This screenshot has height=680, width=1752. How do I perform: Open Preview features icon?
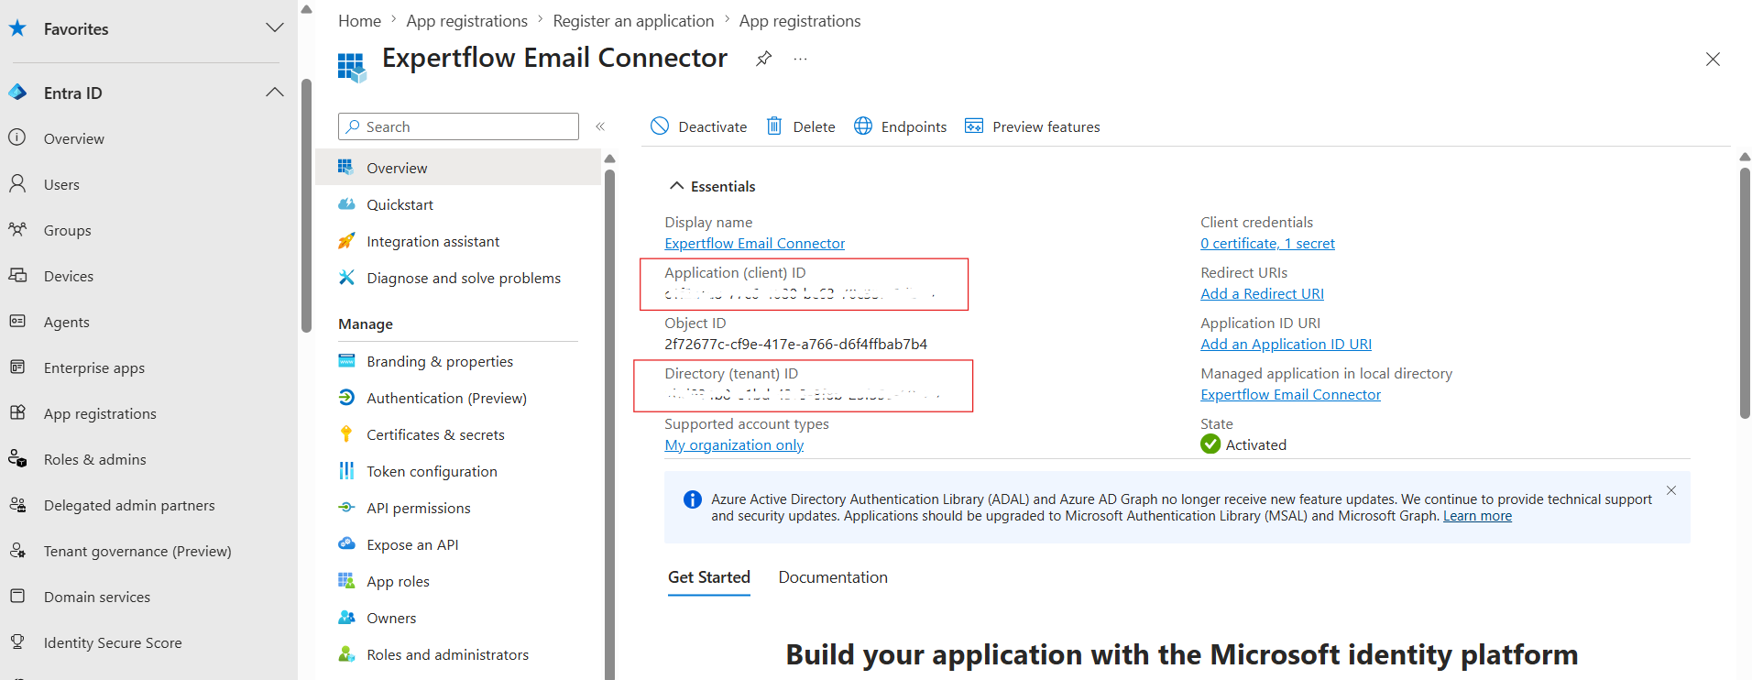[974, 126]
